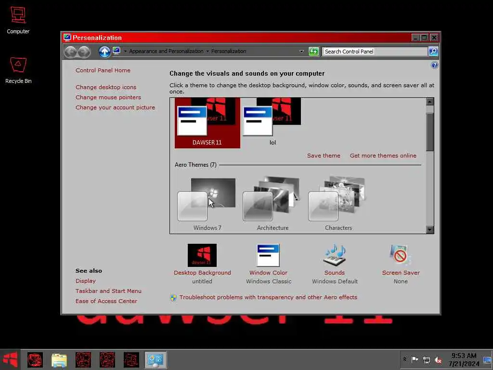Open the address bar history dropdown
493x370 pixels.
[x=301, y=51]
